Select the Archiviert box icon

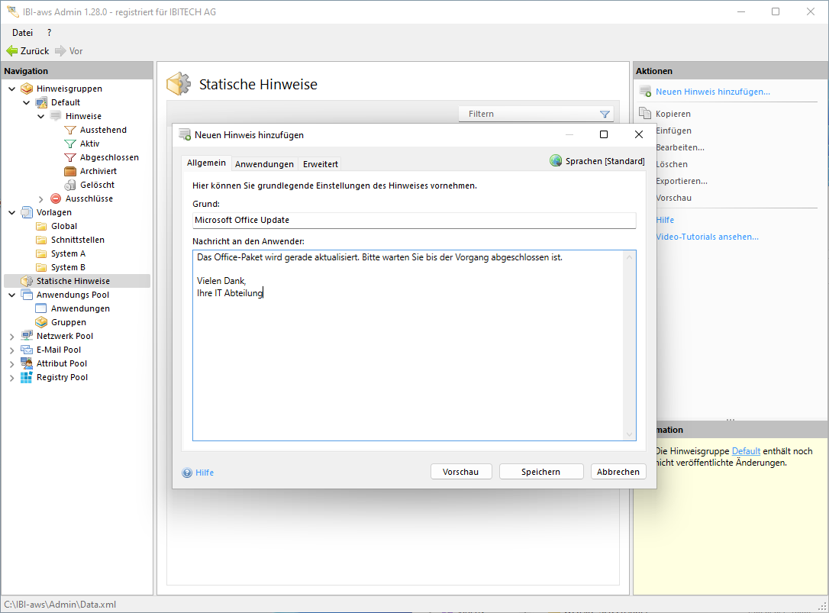tap(70, 171)
